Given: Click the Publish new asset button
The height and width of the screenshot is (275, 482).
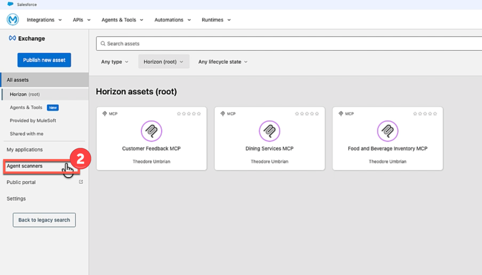Looking at the screenshot, I should (x=44, y=60).
